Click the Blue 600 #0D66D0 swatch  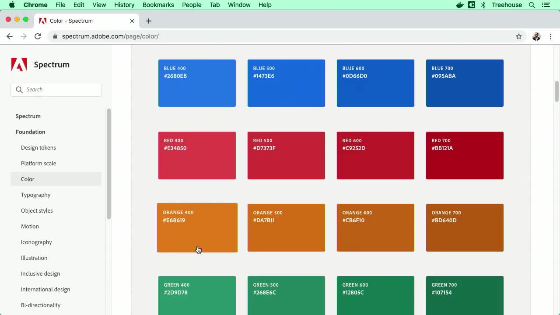(x=375, y=83)
